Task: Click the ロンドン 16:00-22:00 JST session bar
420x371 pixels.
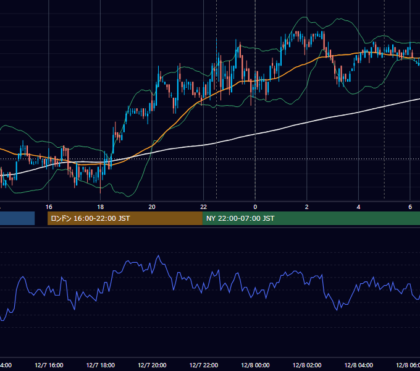Action: (x=125, y=218)
